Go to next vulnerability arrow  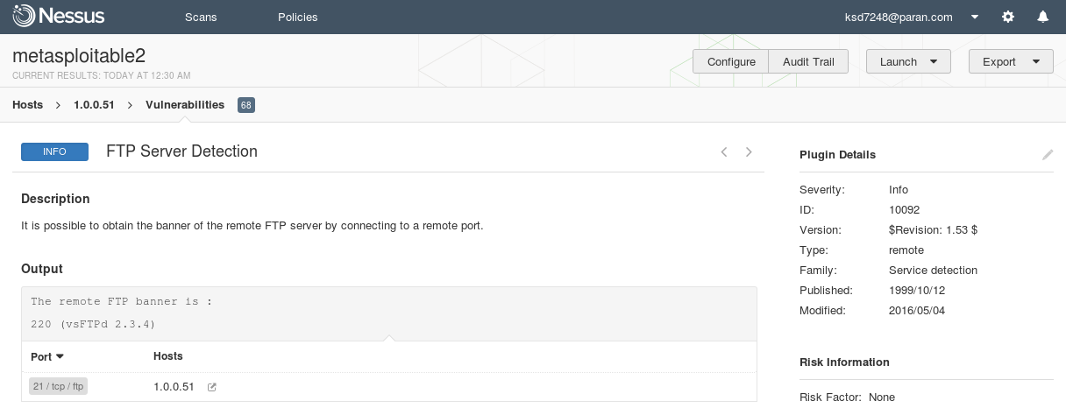tap(749, 151)
